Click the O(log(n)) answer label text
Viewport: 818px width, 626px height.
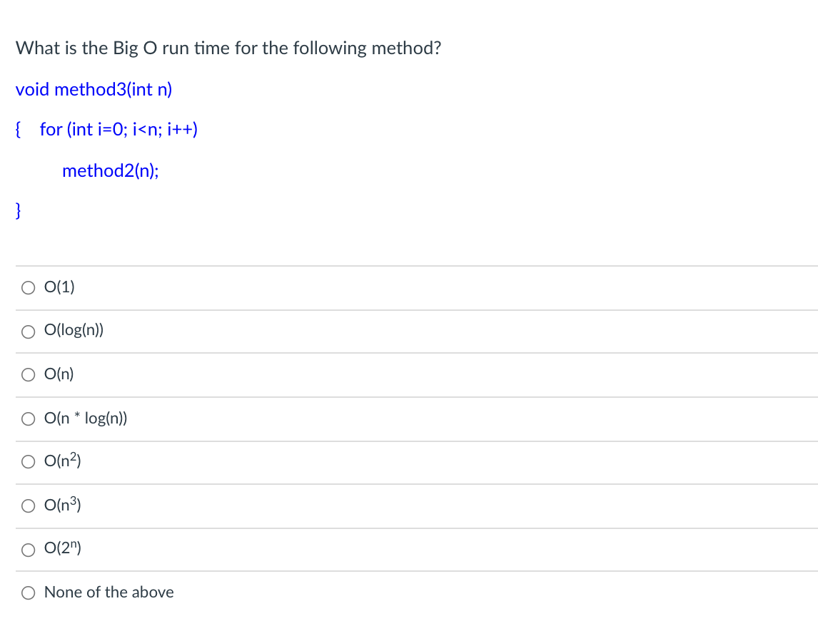coord(74,330)
